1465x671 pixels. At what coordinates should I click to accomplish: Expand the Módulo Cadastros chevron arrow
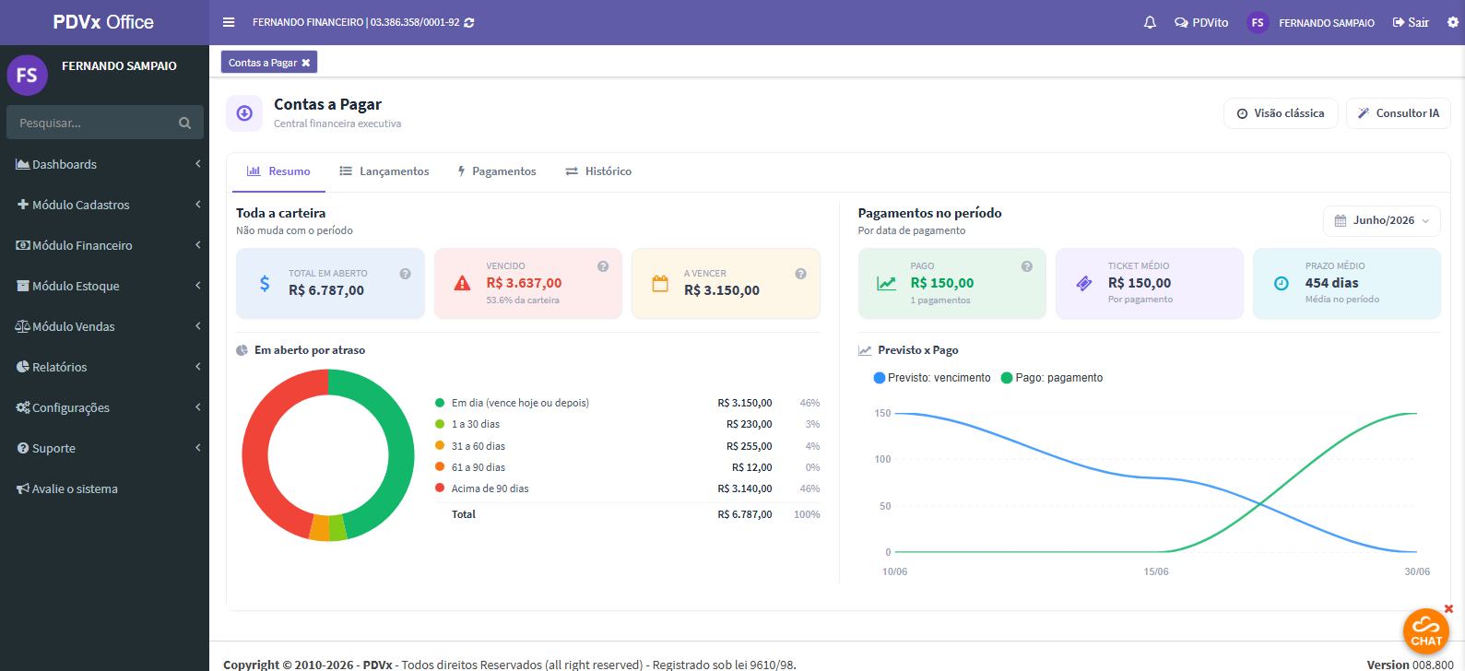(197, 205)
